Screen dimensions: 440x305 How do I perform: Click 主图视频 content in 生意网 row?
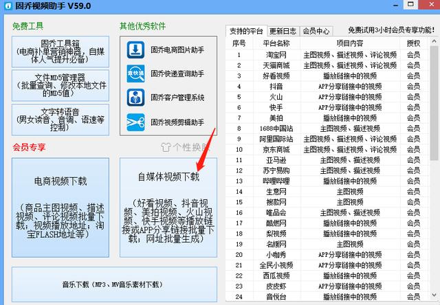[x=350, y=192]
